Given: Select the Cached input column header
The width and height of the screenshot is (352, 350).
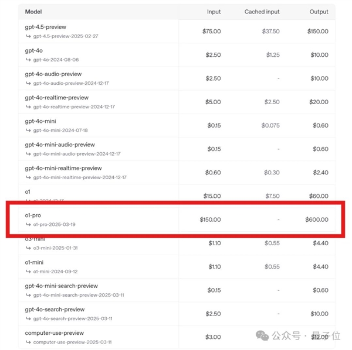Looking at the screenshot, I should pyautogui.click(x=262, y=12).
